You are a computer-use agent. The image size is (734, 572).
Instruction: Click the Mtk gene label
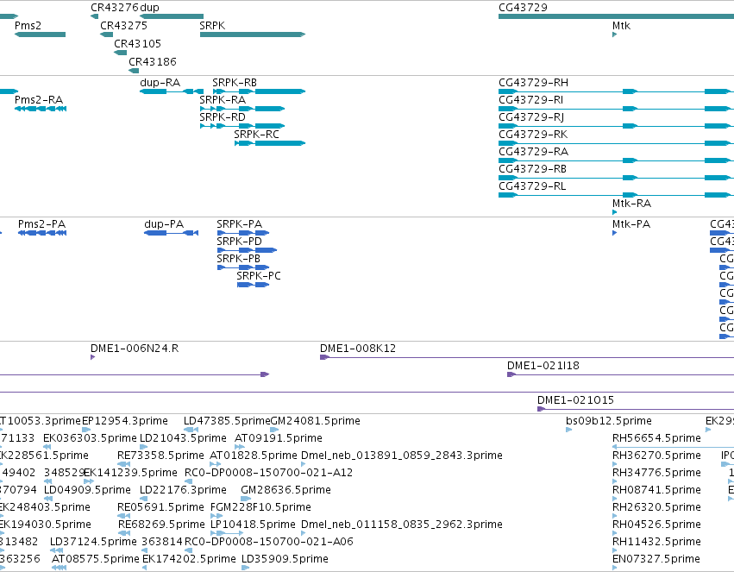(621, 26)
